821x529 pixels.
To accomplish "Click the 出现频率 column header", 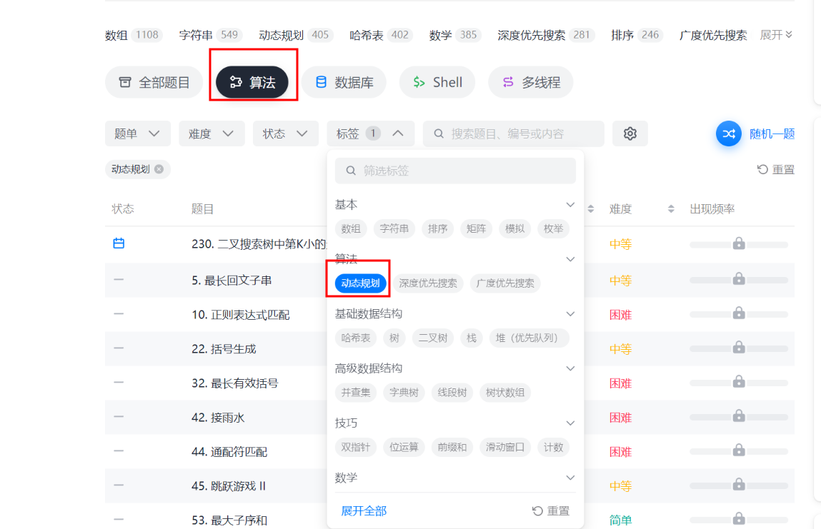I will (712, 209).
